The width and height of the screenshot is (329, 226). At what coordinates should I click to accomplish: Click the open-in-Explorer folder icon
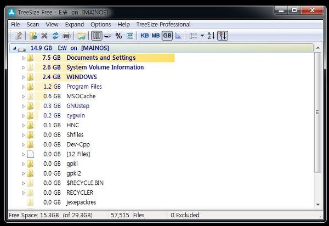pyautogui.click(x=81, y=36)
